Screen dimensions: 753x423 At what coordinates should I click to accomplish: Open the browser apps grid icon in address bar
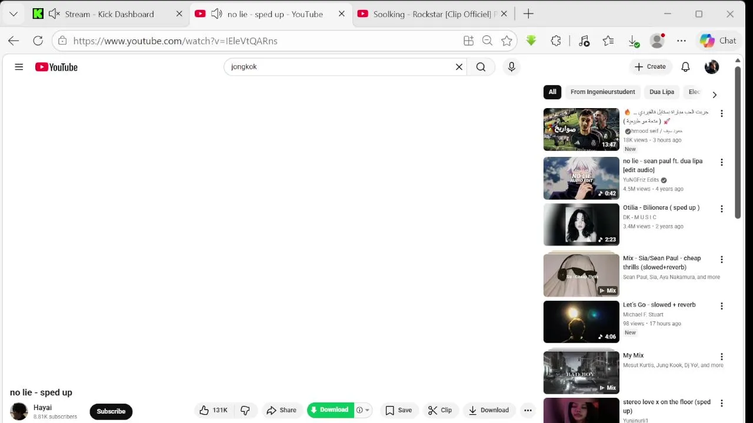point(468,41)
